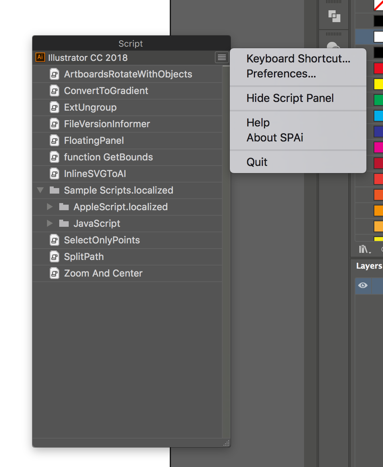Select Hide Script Panel menu item
Screen dimensions: 383x467
290,98
